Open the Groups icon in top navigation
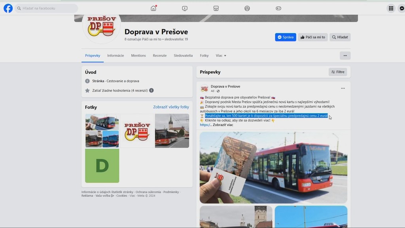Image resolution: width=405 pixels, height=228 pixels. pos(247,8)
